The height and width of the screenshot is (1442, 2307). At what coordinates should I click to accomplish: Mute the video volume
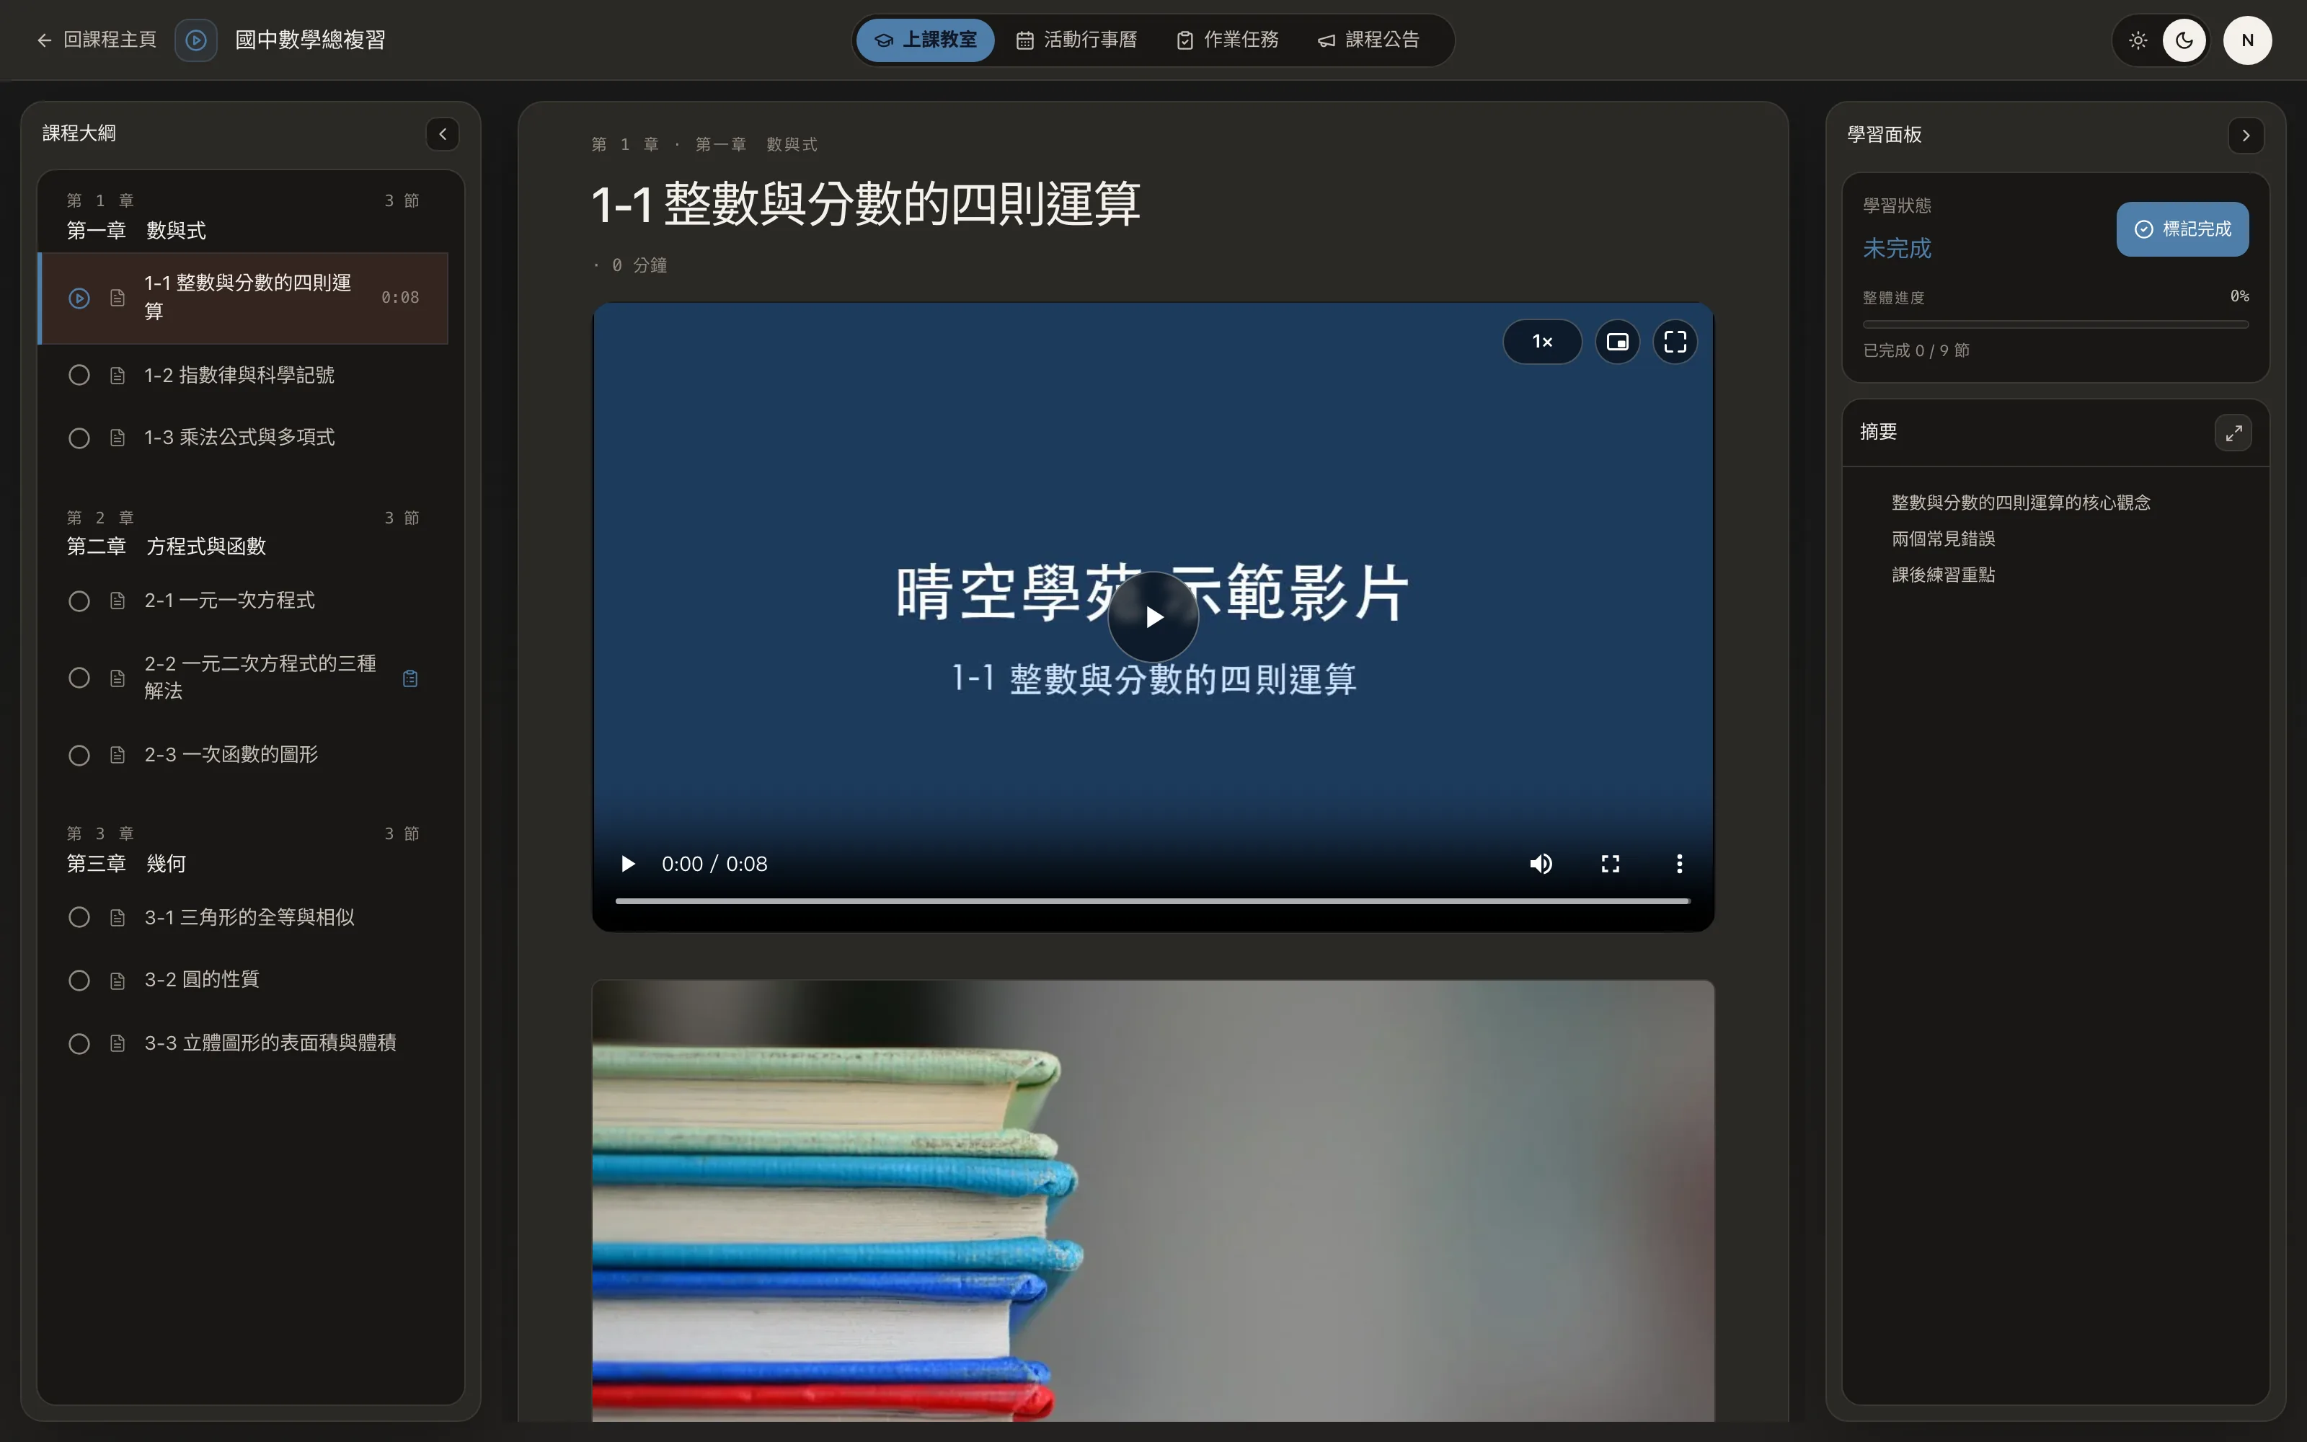tap(1541, 864)
